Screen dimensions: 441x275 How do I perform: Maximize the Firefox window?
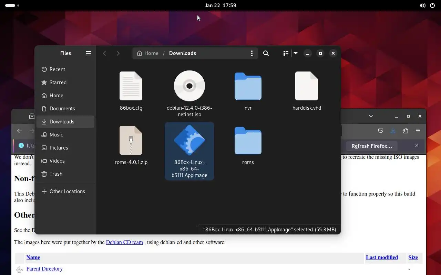[x=408, y=116]
